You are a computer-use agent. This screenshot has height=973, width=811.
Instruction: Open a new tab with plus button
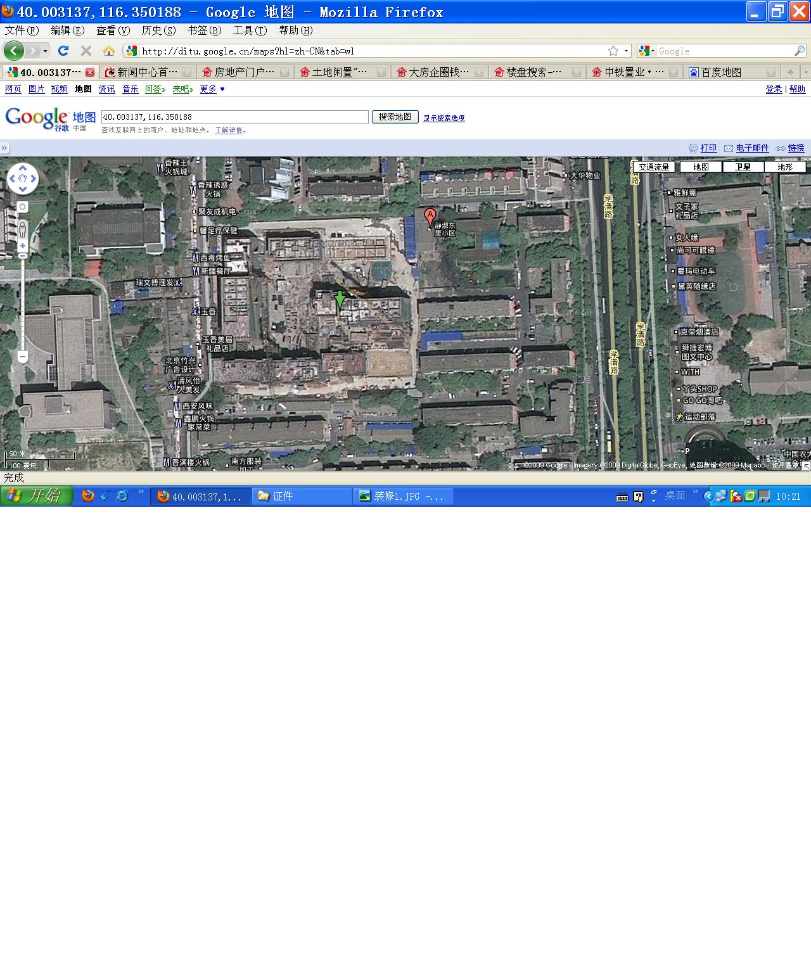pyautogui.click(x=790, y=72)
